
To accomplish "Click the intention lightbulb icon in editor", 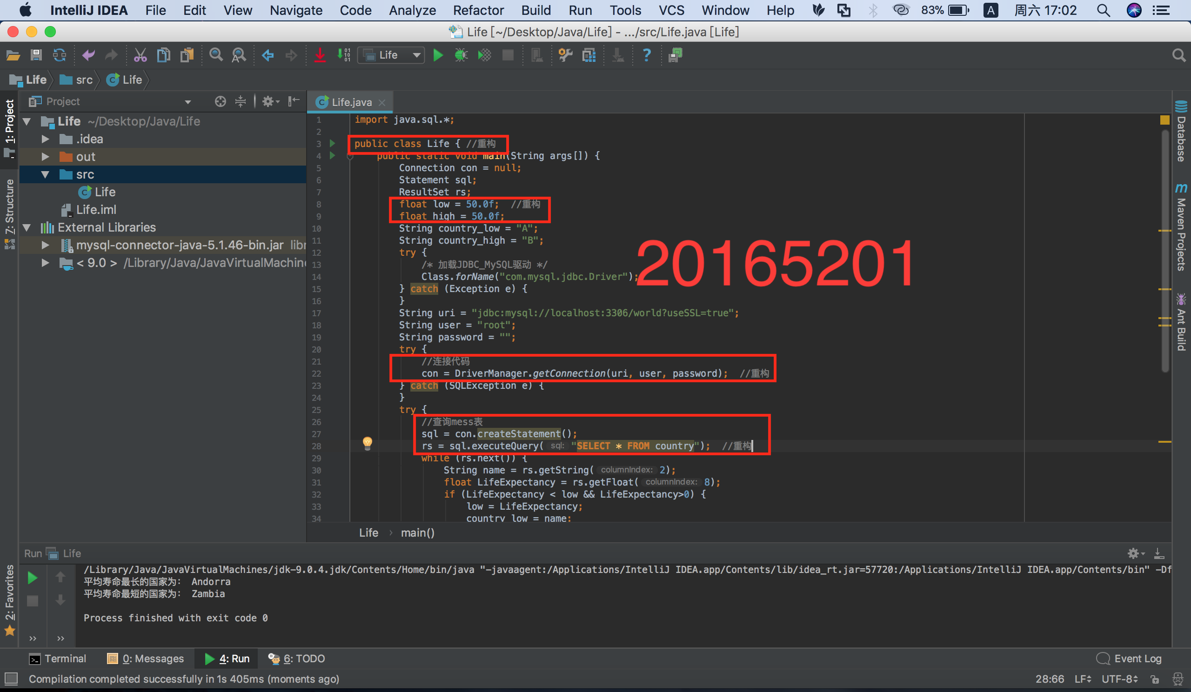I will click(x=367, y=443).
